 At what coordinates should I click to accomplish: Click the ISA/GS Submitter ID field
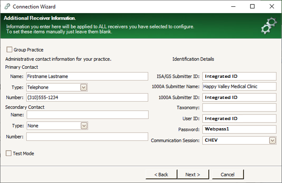(240, 76)
